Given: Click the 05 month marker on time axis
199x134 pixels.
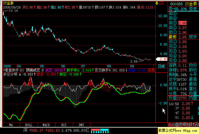Looking at the screenshot, I should (x=42, y=66).
